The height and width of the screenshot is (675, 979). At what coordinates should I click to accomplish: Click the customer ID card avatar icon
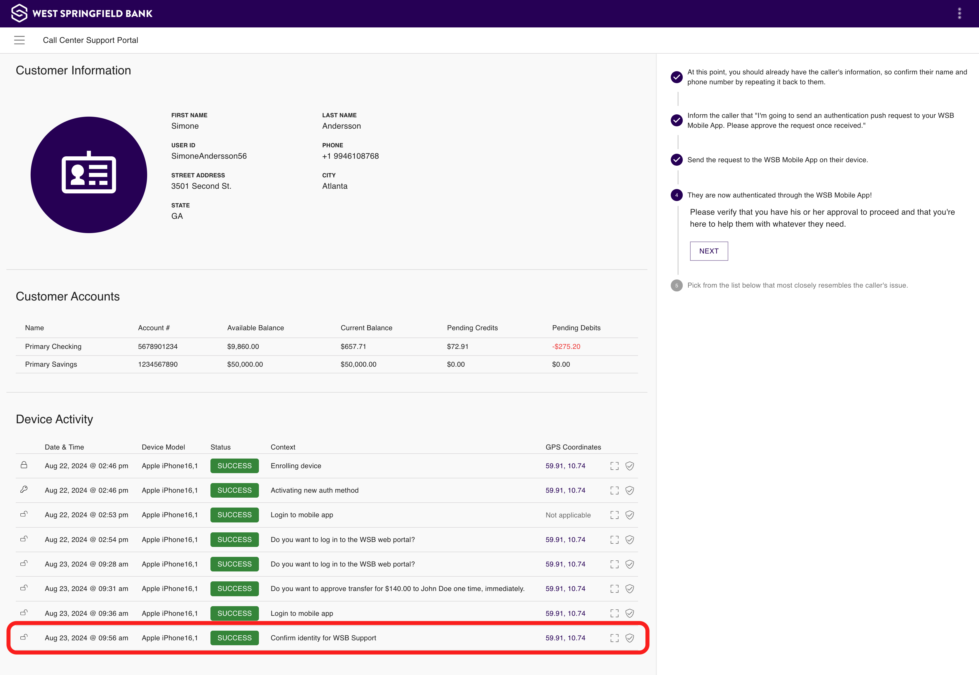pos(88,175)
